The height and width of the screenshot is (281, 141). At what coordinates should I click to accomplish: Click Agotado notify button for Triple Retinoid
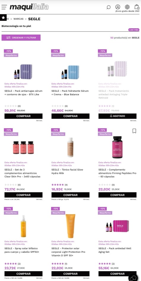(x=118, y=116)
